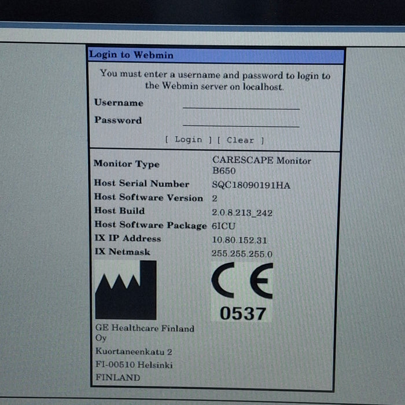Viewport: 405px width, 405px height.
Task: Click the 'You must enter a username' message
Action: tap(215, 80)
